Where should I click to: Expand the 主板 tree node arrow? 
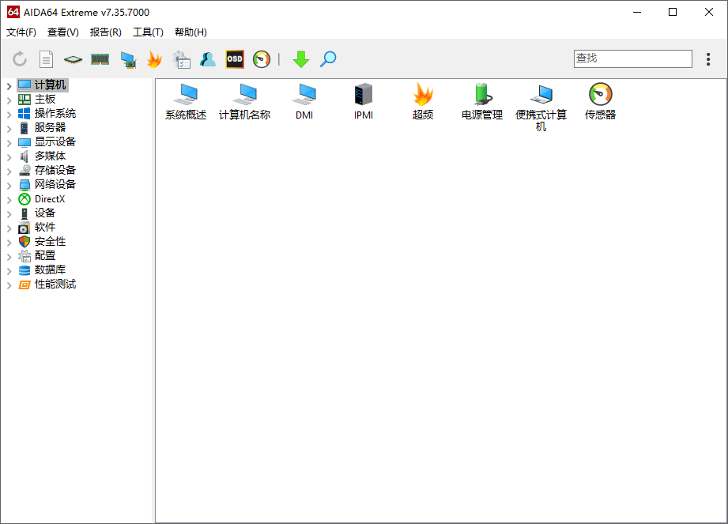pyautogui.click(x=9, y=100)
